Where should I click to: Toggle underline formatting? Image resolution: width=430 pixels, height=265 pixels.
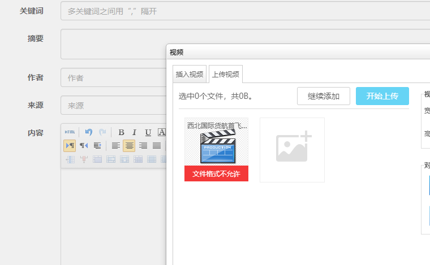point(148,132)
